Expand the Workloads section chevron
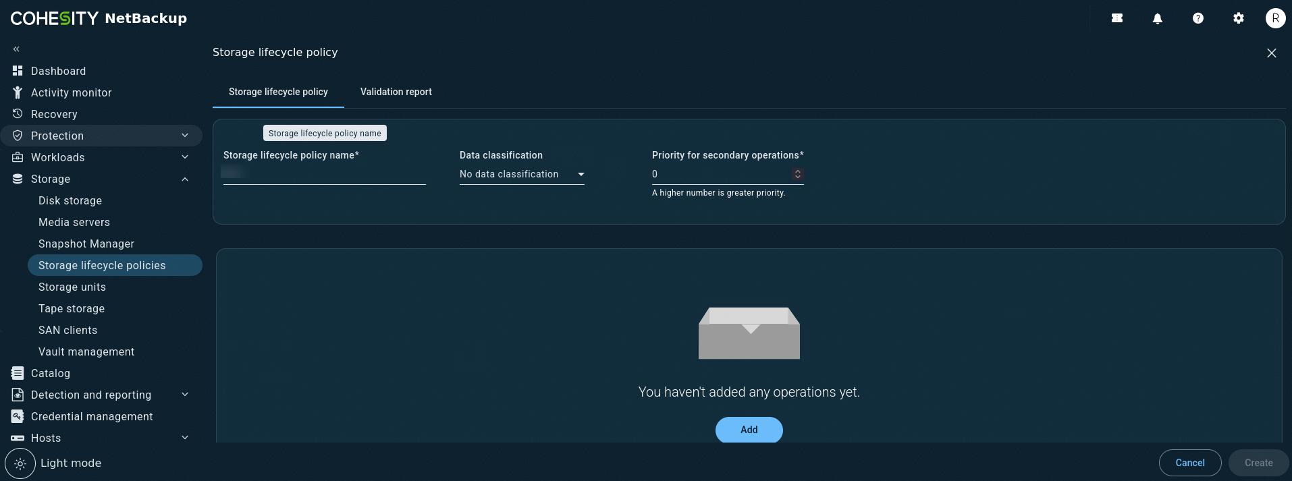The width and height of the screenshot is (1292, 481). 185,157
